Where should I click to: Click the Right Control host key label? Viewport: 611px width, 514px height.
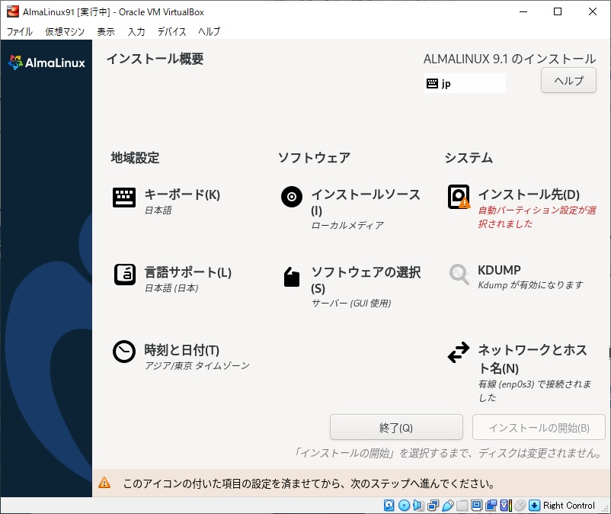click(x=569, y=506)
